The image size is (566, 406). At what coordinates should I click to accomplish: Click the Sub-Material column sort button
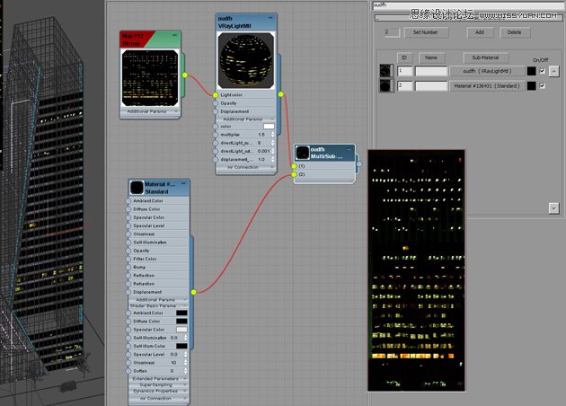[x=486, y=57]
